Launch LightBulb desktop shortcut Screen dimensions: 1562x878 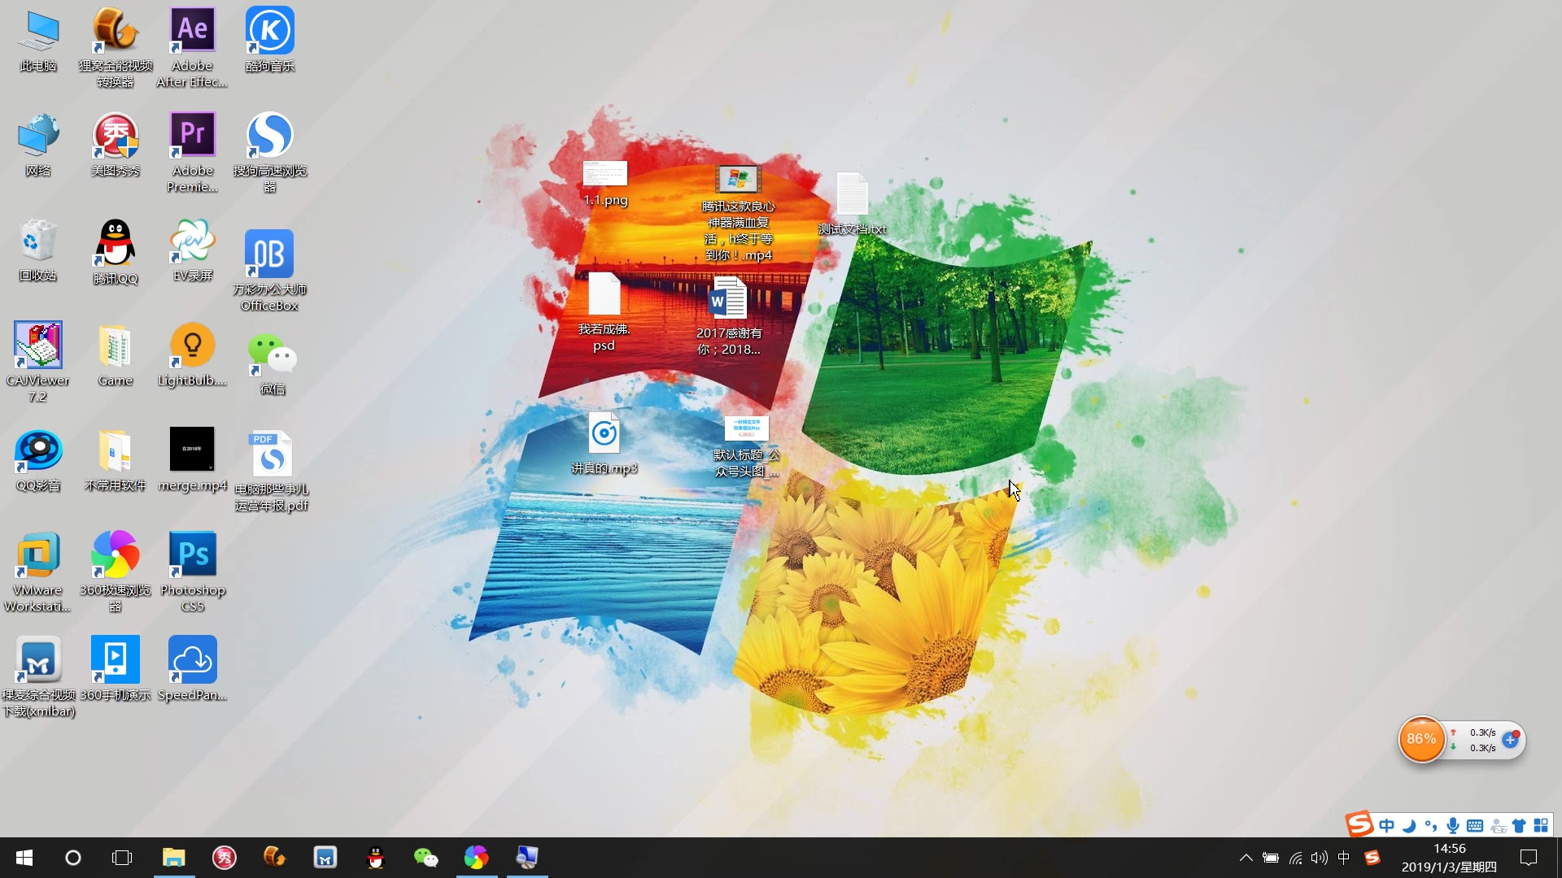coord(193,355)
